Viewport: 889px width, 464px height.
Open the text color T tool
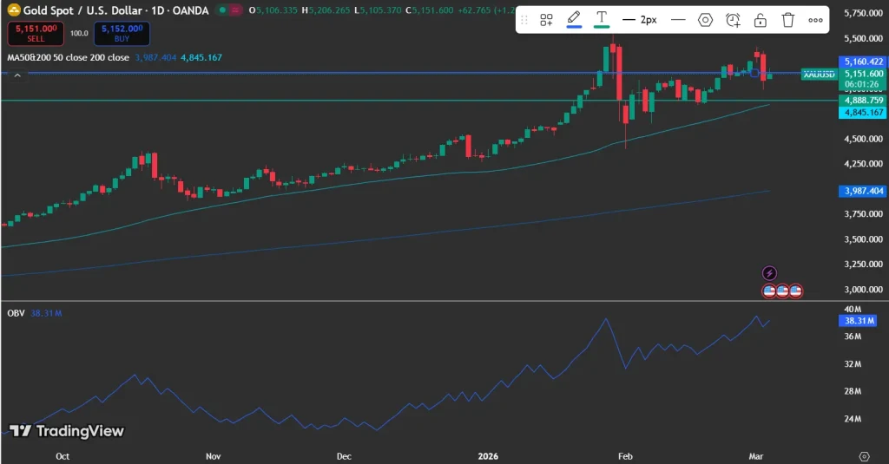click(x=602, y=20)
